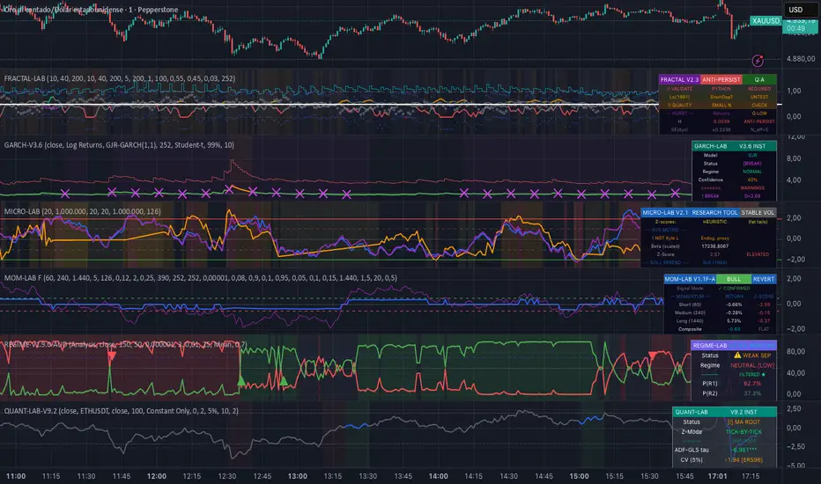Click the [BREAK] status value in GARCH table

[752, 164]
